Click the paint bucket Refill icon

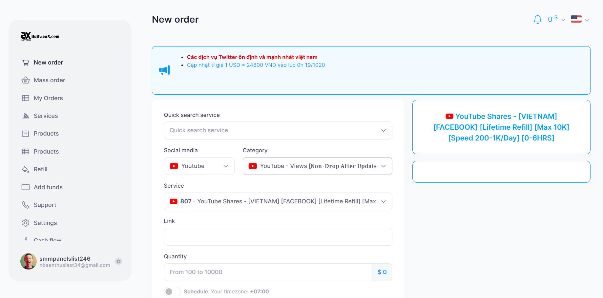coord(26,169)
